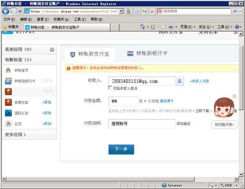This screenshot has width=245, height=189.
Task: Click the 国际汇款 globe icon
Action: 8,113
